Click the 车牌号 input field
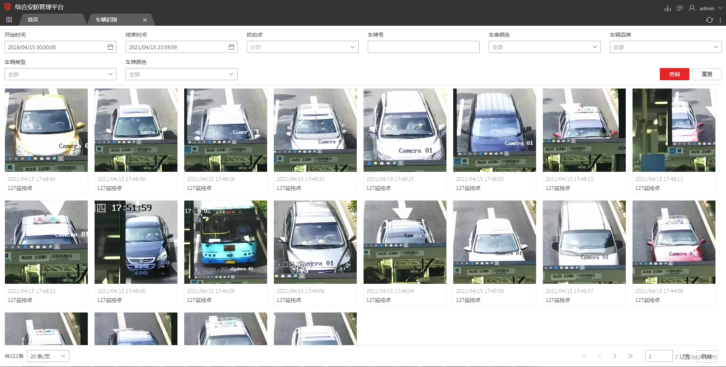726x367 pixels. point(423,47)
